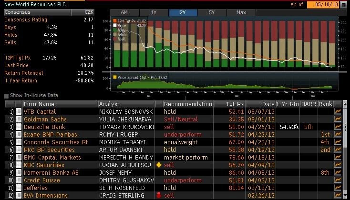This screenshot has height=200, width=350.
Task: Open PKO BP Securities report document icon
Action: tap(19, 150)
